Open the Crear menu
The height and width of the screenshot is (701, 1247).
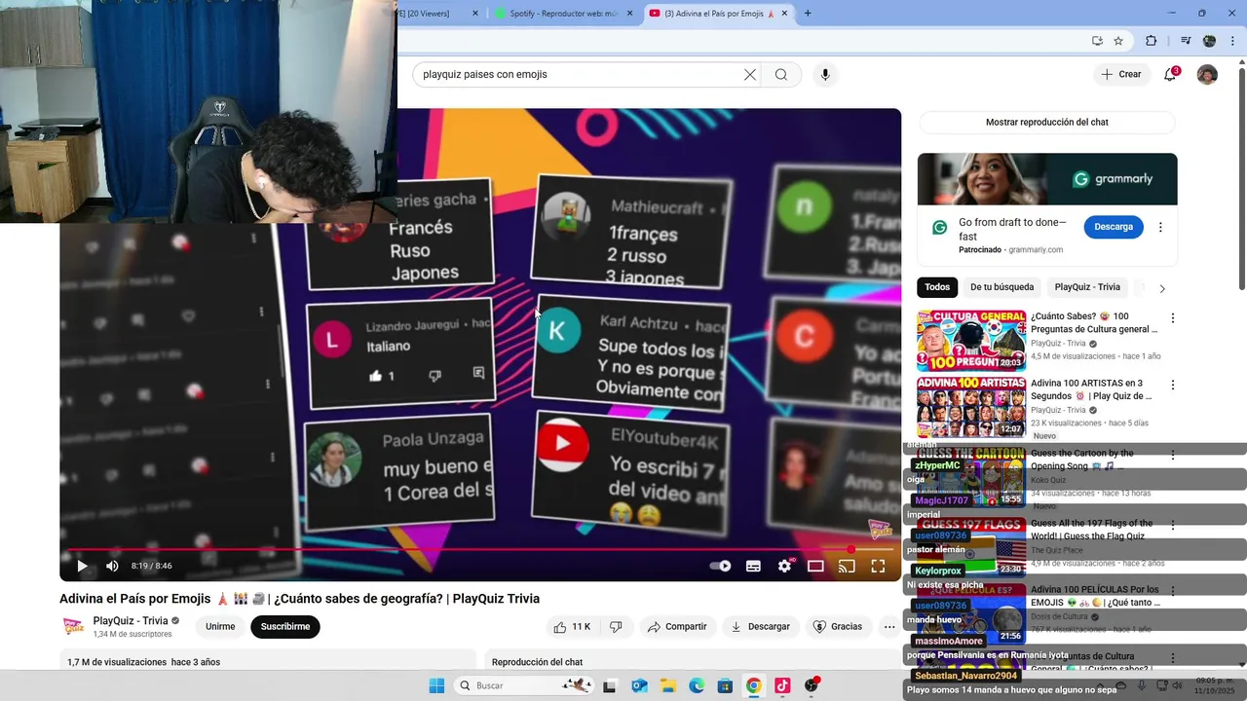1121,74
